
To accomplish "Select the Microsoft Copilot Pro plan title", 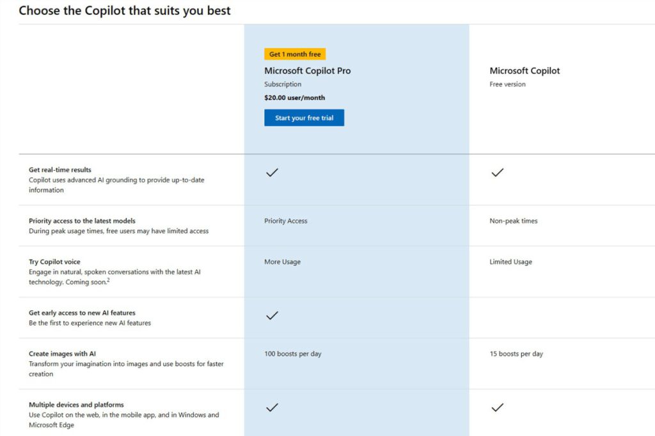I will [x=307, y=71].
